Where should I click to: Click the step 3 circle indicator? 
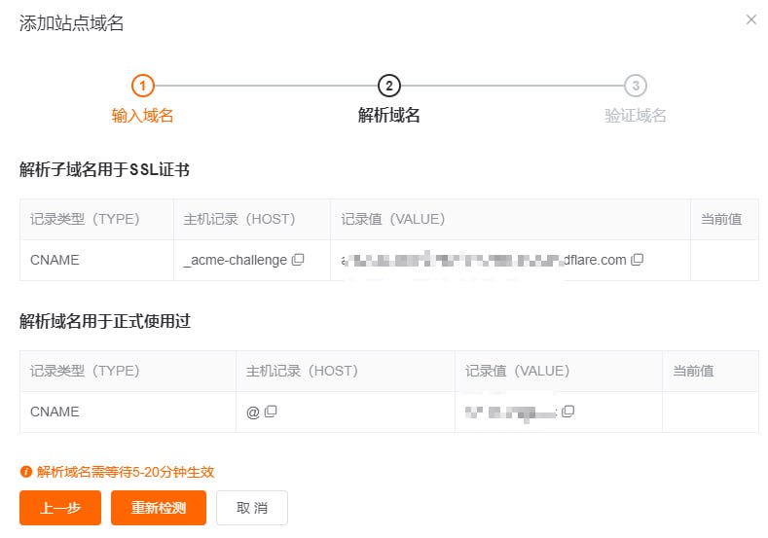(636, 86)
